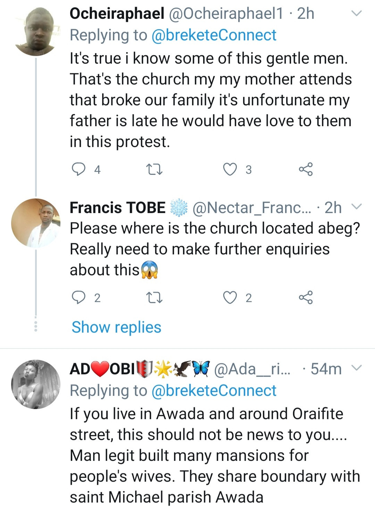375x507 pixels.
Task: Retweet Francis TOBE's tweet
Action: point(154,298)
